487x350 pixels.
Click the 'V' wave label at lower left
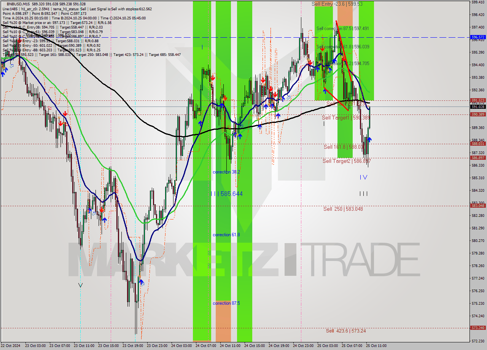point(80,285)
